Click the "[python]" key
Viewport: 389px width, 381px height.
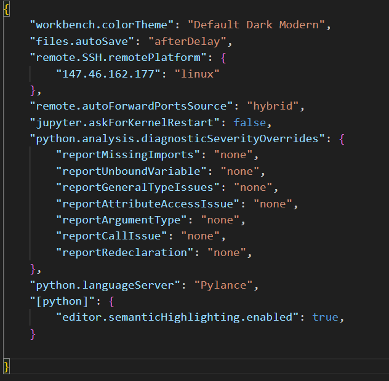click(62, 302)
